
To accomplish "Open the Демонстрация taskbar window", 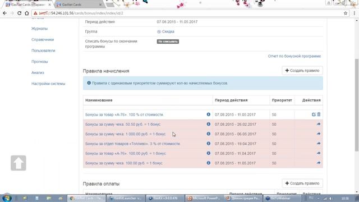I will [243, 198].
